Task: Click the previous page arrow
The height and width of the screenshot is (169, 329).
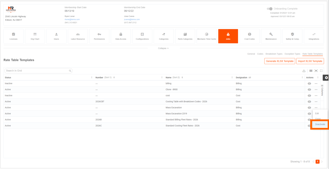Action: tap(313, 162)
